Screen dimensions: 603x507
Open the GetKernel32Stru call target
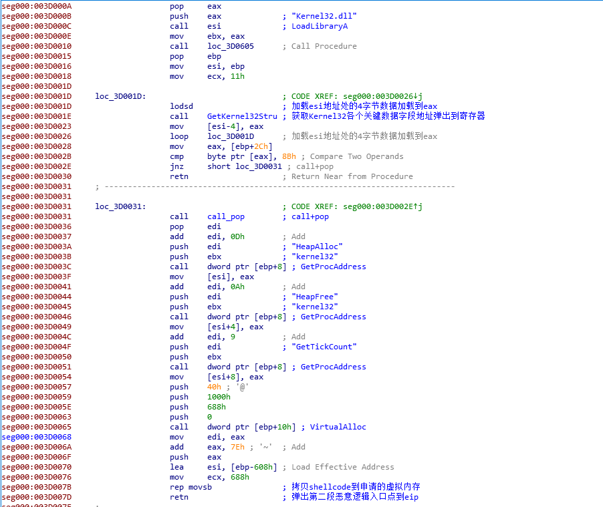242,116
